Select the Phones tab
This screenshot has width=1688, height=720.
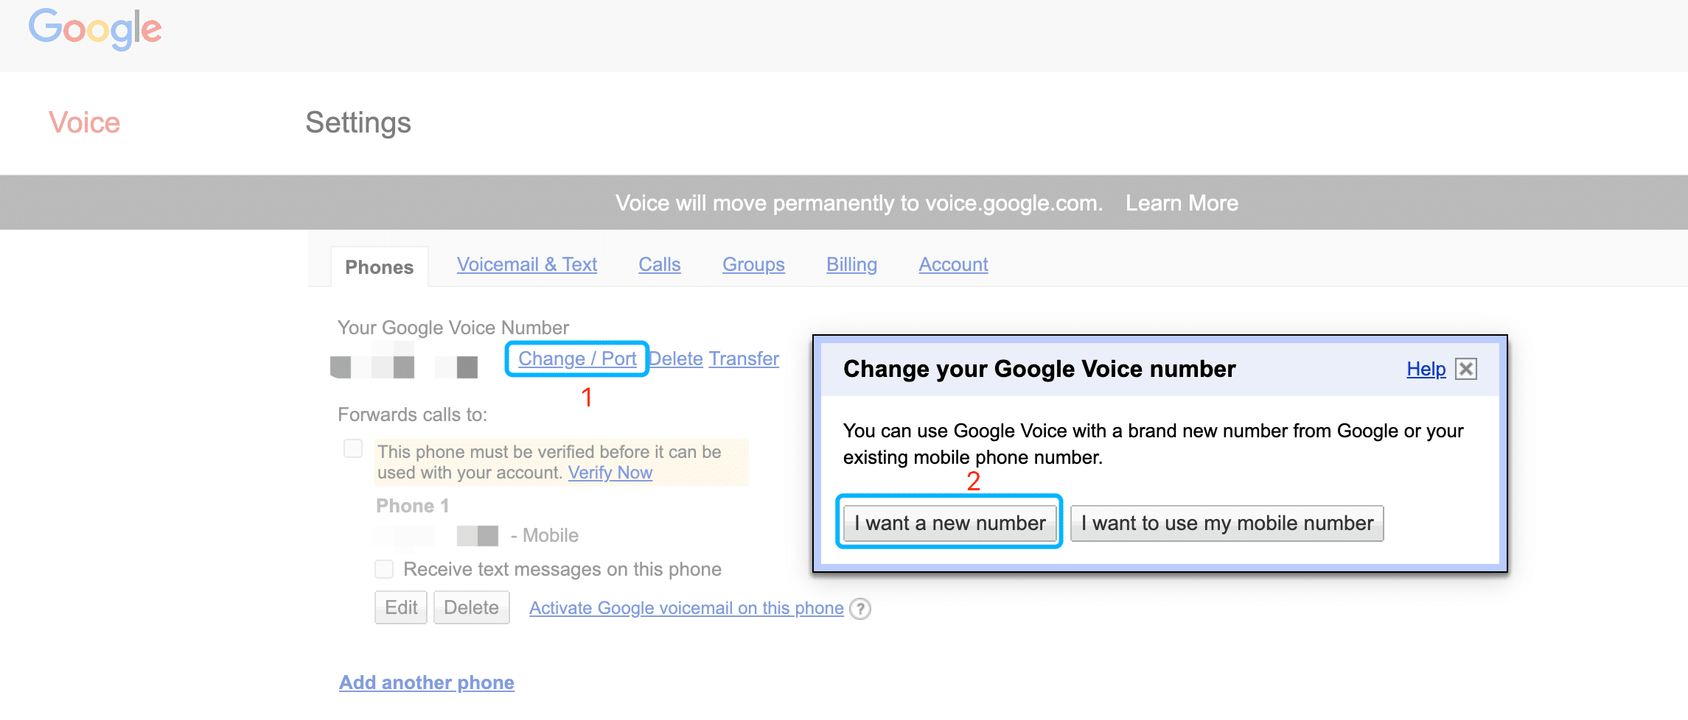pyautogui.click(x=379, y=267)
